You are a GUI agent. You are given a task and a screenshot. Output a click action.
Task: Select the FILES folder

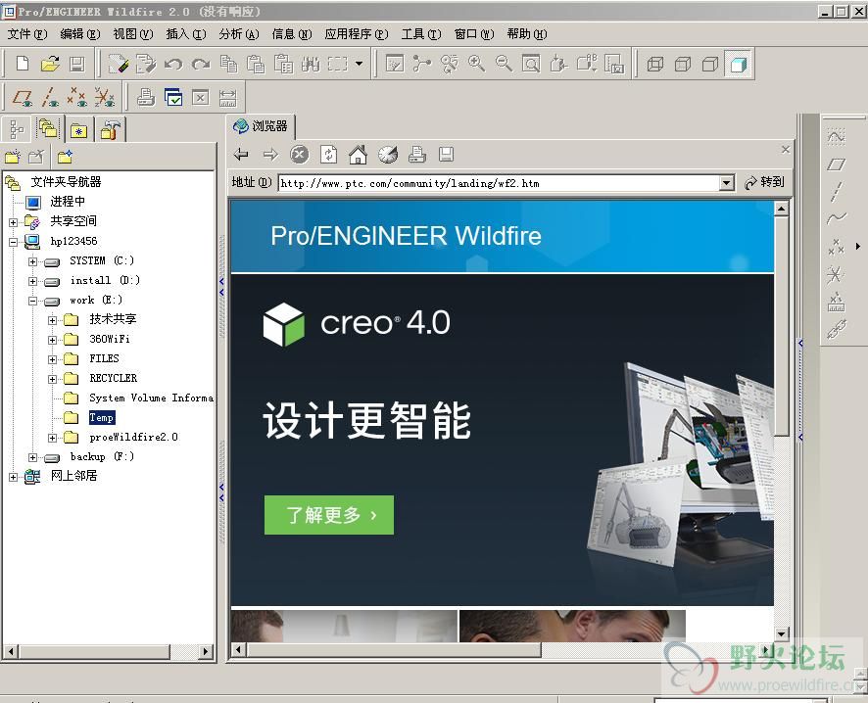(104, 358)
